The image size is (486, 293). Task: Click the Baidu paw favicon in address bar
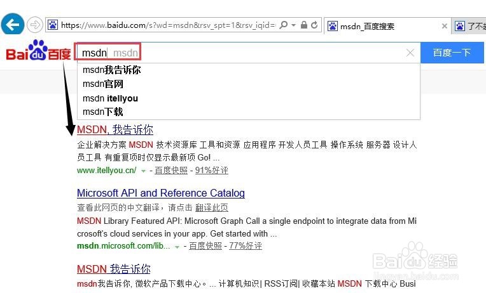coord(53,25)
